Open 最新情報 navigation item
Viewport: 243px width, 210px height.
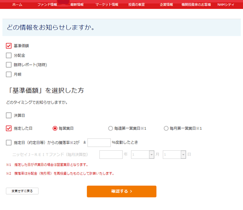point(77,4)
